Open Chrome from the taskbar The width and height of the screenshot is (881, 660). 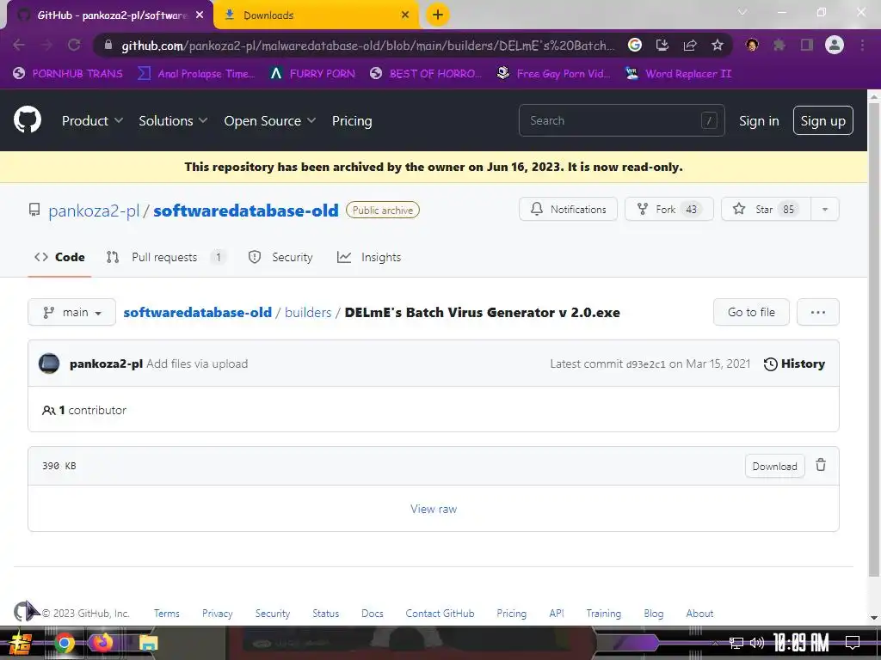coord(65,643)
